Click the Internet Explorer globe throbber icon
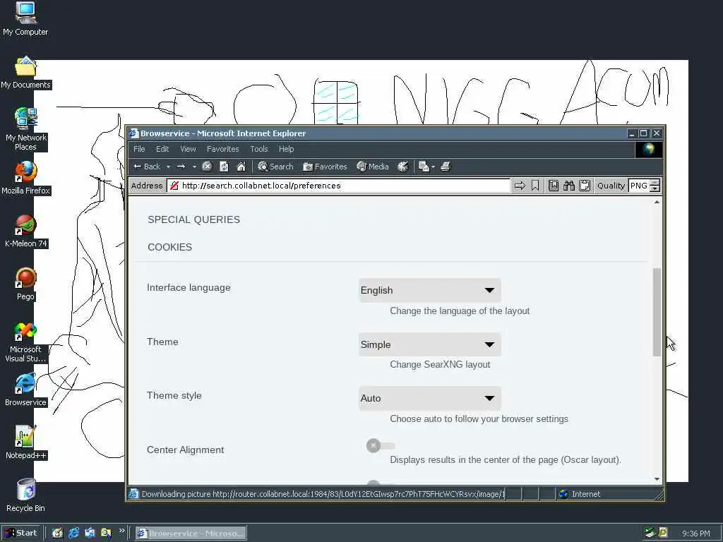This screenshot has height=542, width=723. [x=649, y=150]
